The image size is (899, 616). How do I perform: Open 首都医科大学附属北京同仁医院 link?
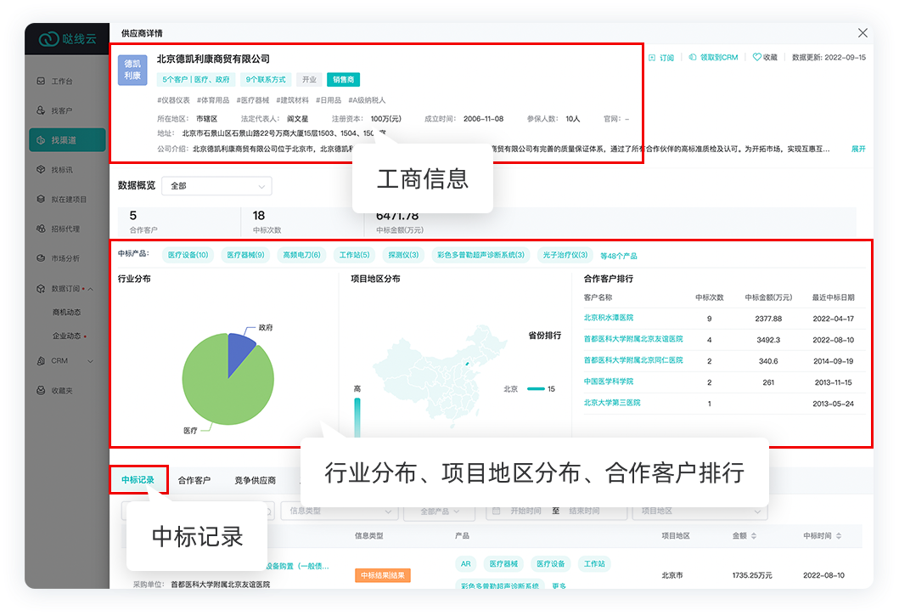coord(633,360)
